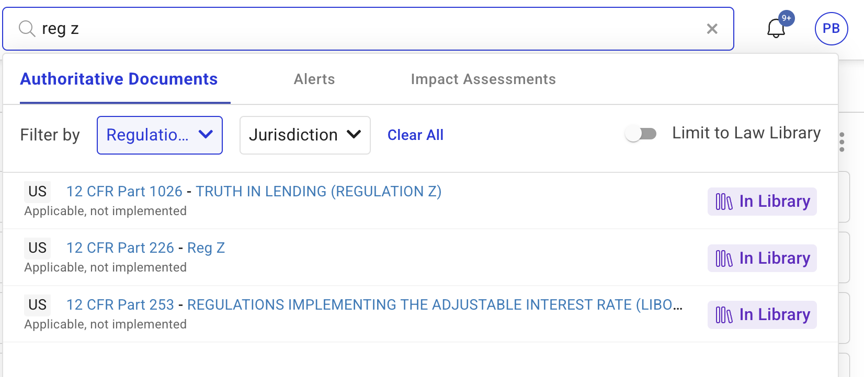Click the vertical three-dot menu icon
Screen dimensions: 864x377
coord(842,142)
